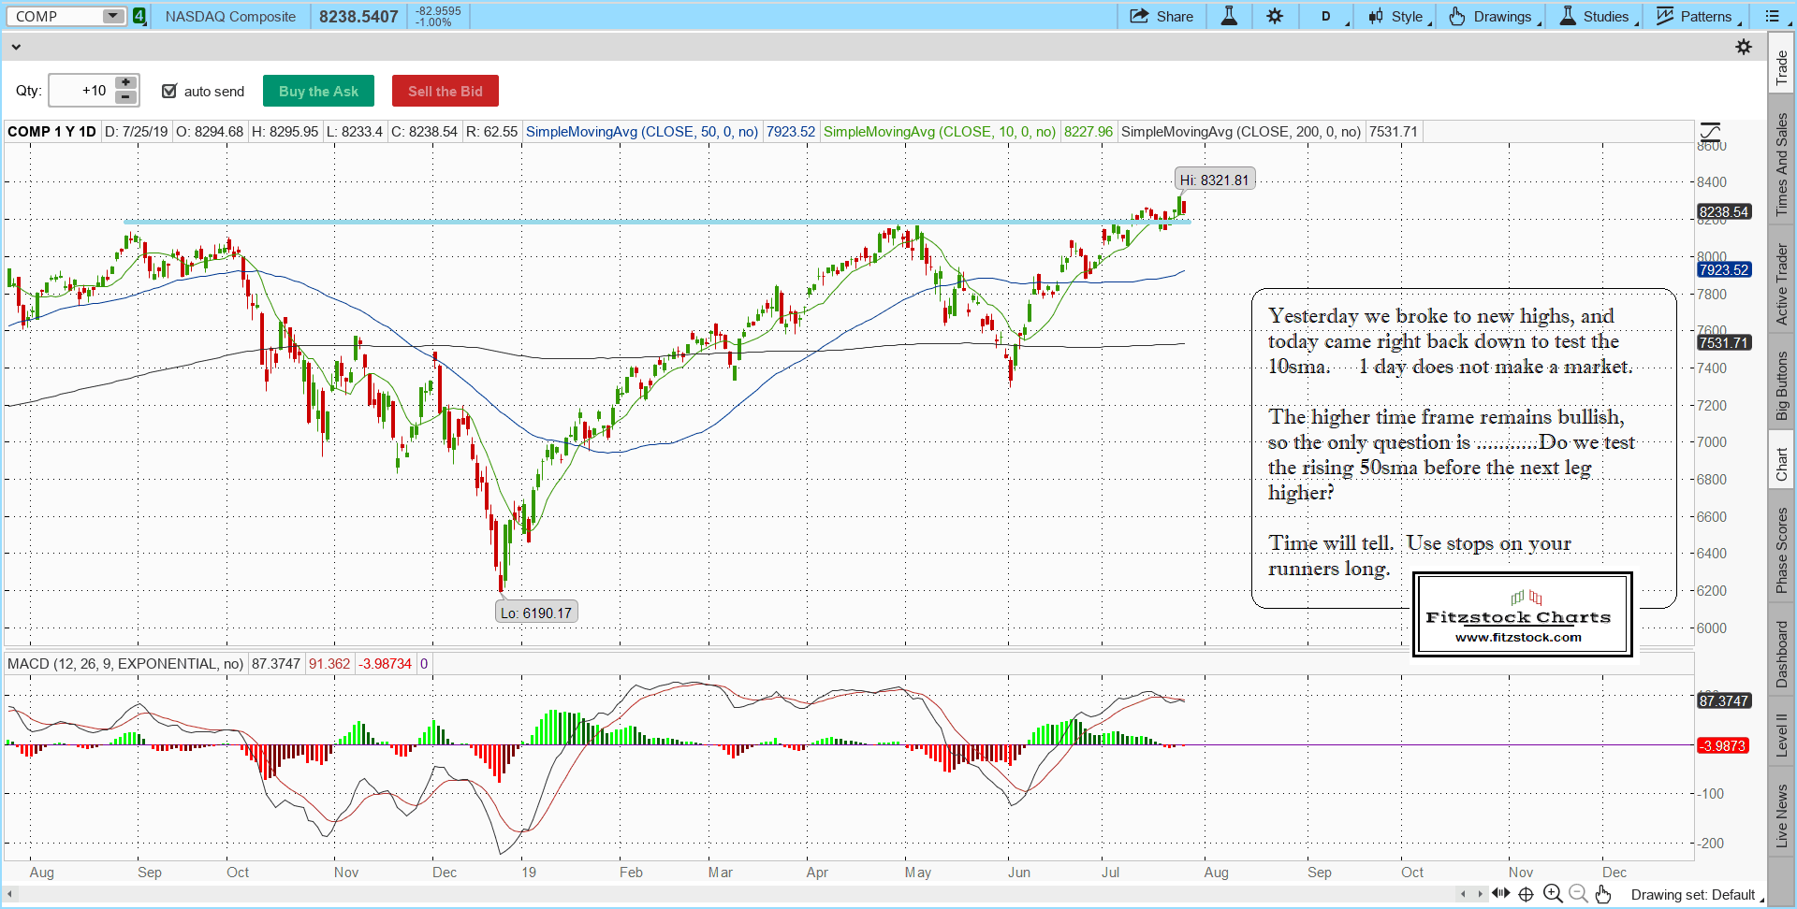Uncheck the auto send checkbox
This screenshot has width=1797, height=909.
point(169,91)
